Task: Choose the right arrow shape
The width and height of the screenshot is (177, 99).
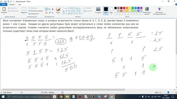Action: (74, 11)
